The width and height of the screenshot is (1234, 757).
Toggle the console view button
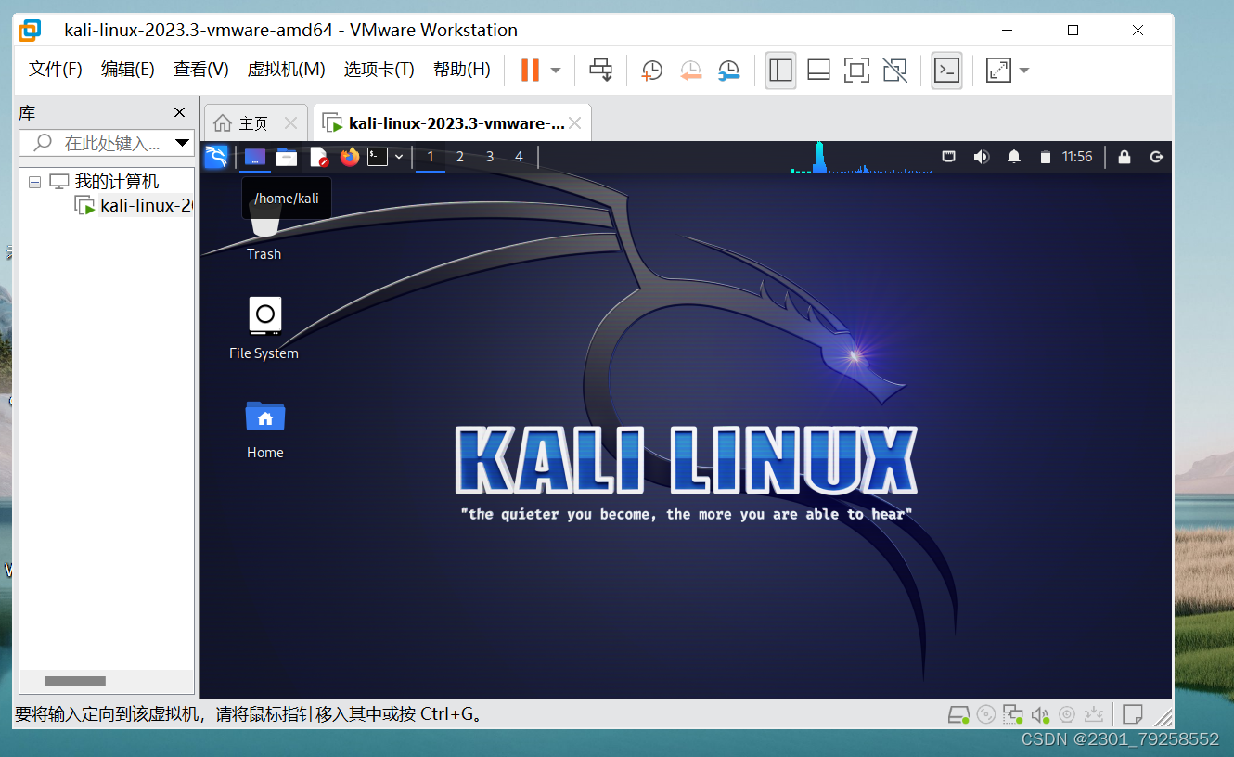point(946,70)
